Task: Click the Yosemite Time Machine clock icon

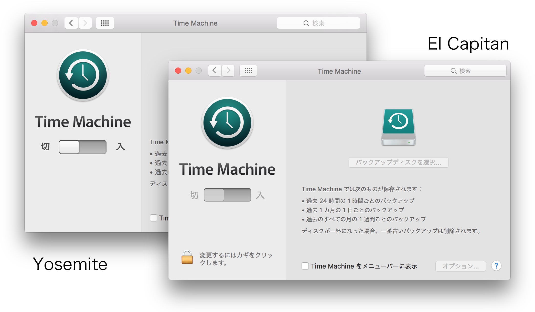Action: point(83,75)
